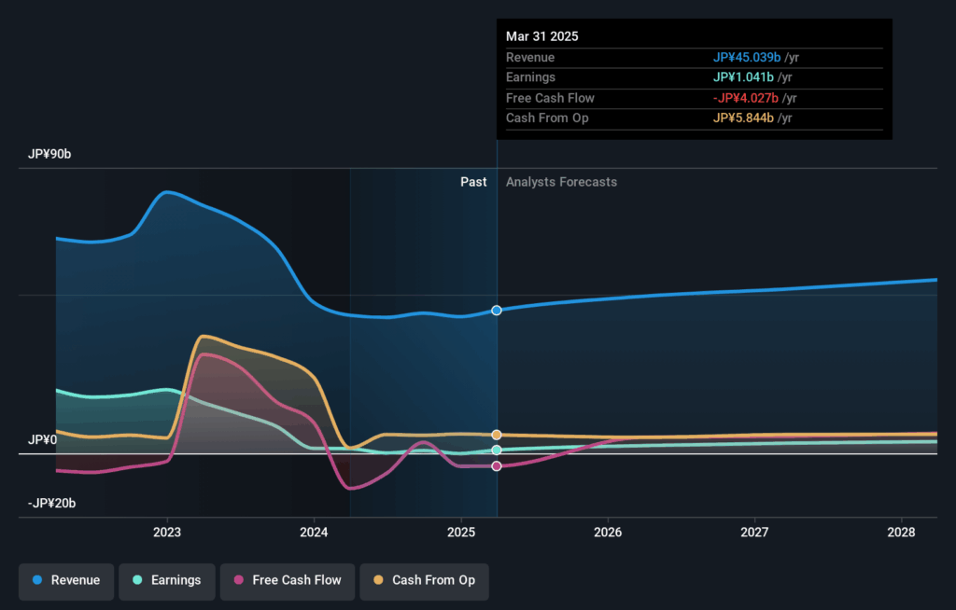Click the 'Past' label on the chart
The height and width of the screenshot is (610, 956).
click(x=473, y=182)
